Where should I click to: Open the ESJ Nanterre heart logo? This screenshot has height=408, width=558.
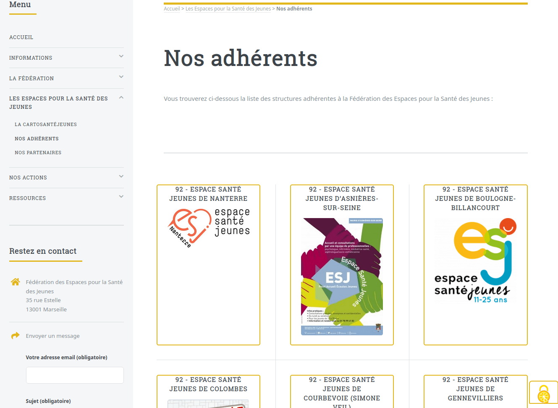coord(208,228)
